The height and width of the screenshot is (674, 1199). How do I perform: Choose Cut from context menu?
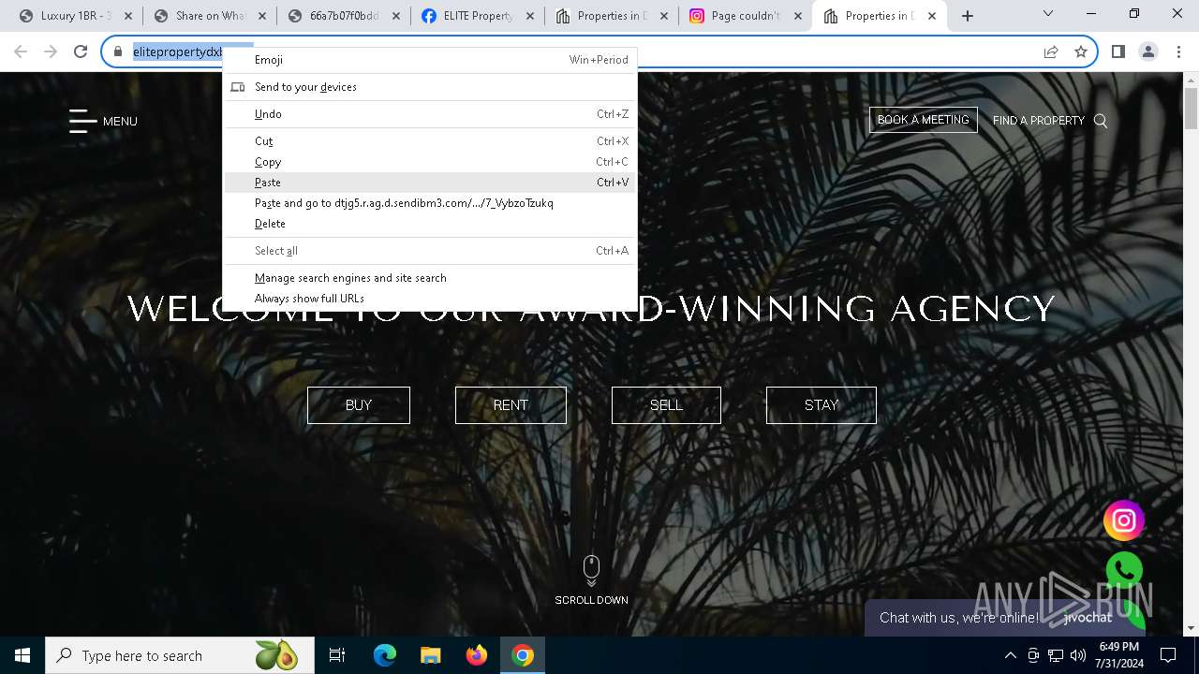point(430,141)
